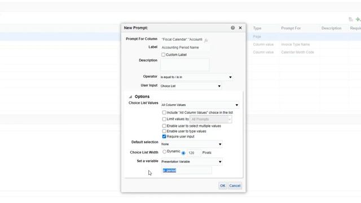Click the Prompt For Column field

pyautogui.click(x=182, y=39)
